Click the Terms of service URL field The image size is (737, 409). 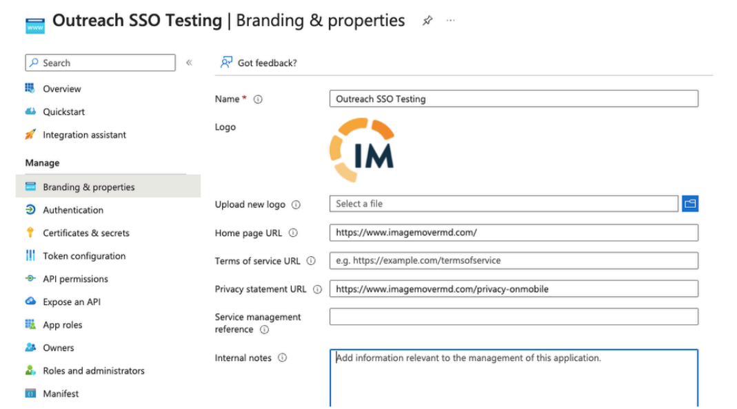[x=514, y=261]
